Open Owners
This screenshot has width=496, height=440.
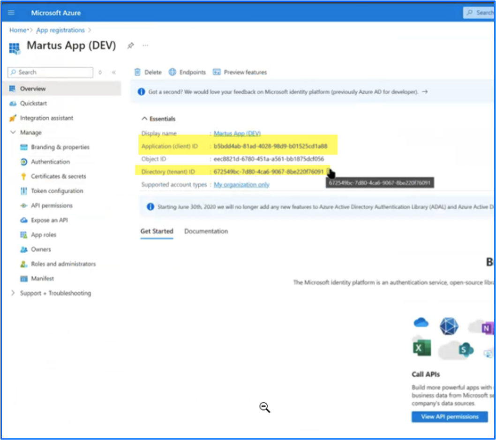[41, 249]
